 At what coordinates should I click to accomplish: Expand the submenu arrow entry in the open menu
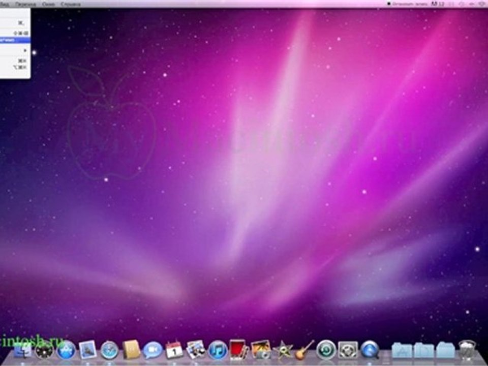pos(15,50)
